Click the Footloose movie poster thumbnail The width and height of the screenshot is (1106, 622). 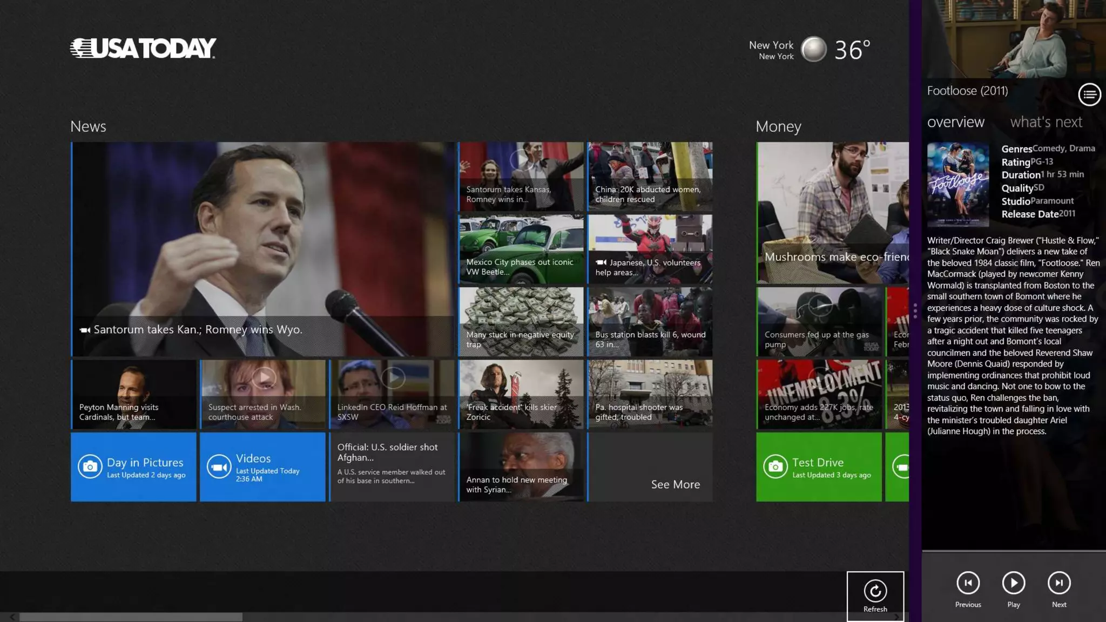(x=958, y=184)
